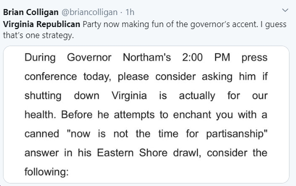Click the word "enchant" in the image
The image size is (296, 186).
[192, 114]
